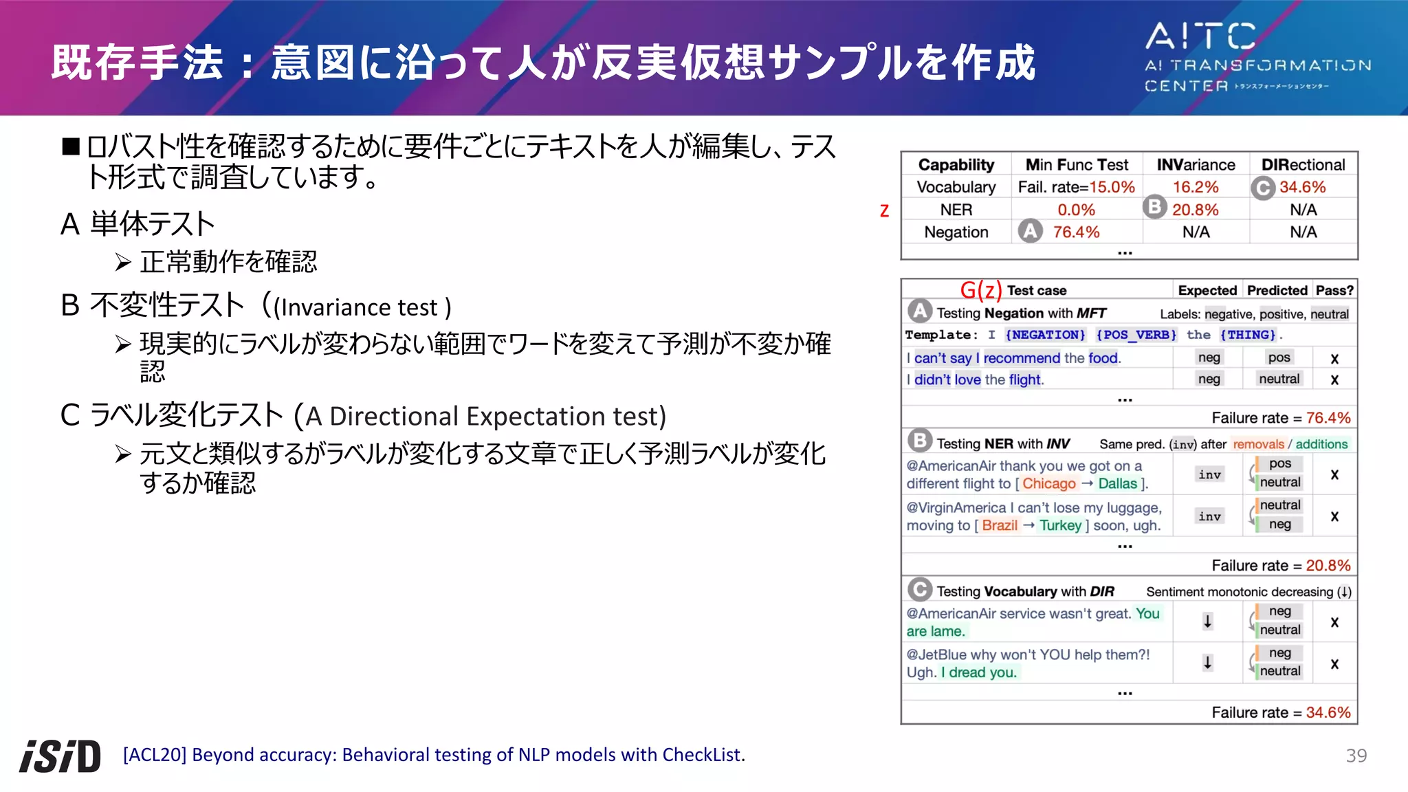Click the 'Capability' column header
1408x792 pixels.
[956, 165]
